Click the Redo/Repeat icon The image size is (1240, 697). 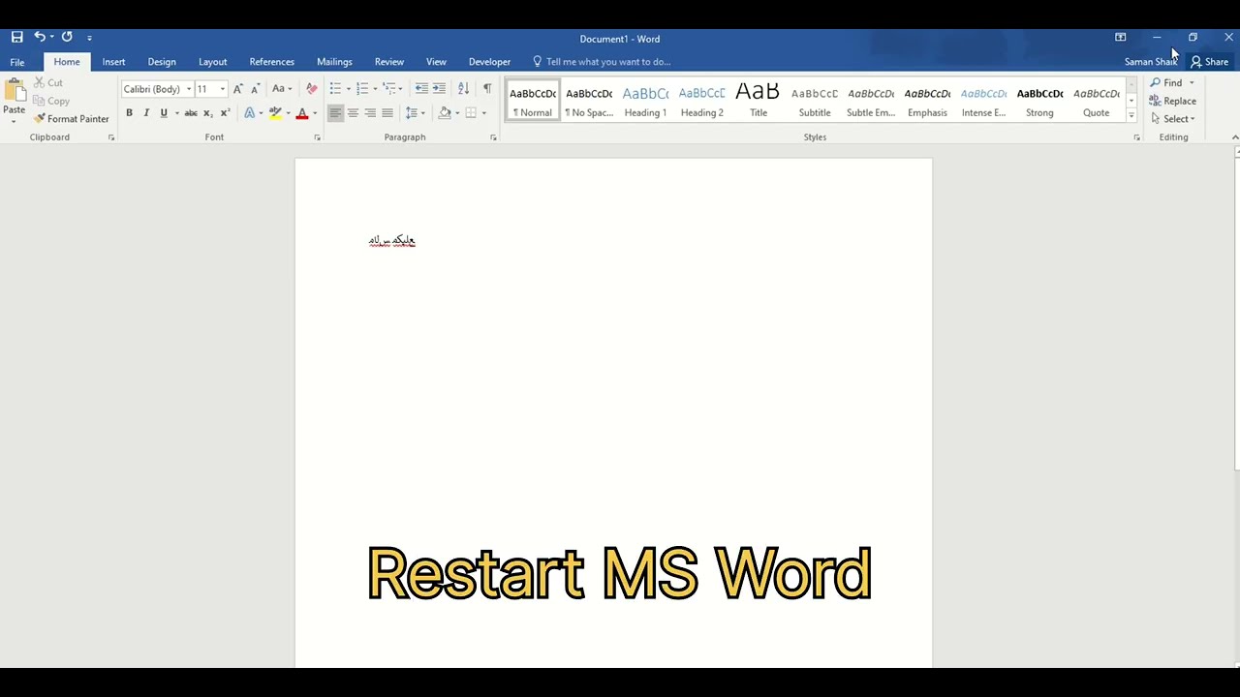click(67, 37)
